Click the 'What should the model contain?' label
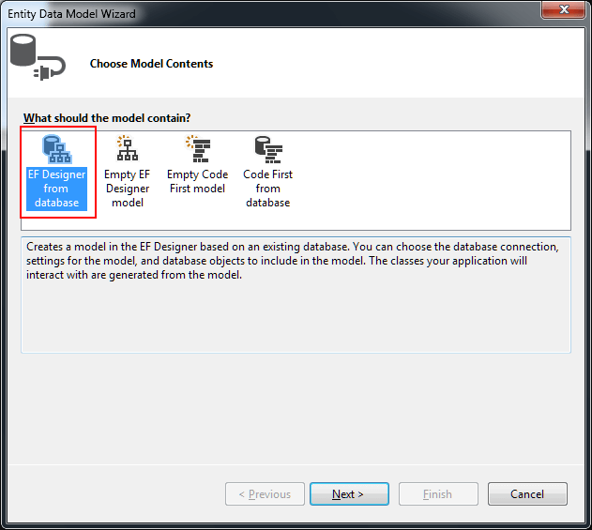This screenshot has height=530, width=592. (x=107, y=118)
